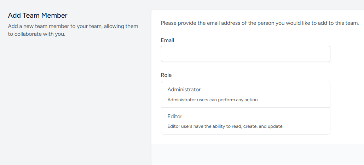The height and width of the screenshot is (165, 364).
Task: Click 'Editor users have the ability' description
Action: pyautogui.click(x=225, y=126)
